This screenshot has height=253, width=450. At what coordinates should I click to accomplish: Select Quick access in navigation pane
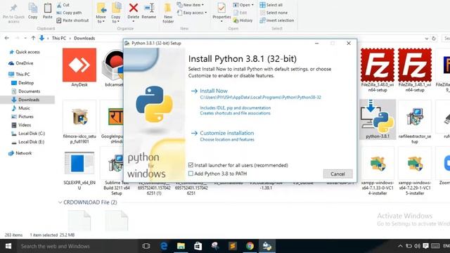[25, 52]
